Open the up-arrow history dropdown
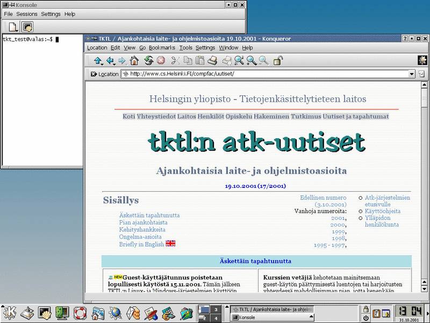Viewport: 430px width, 323px height. 102,64
